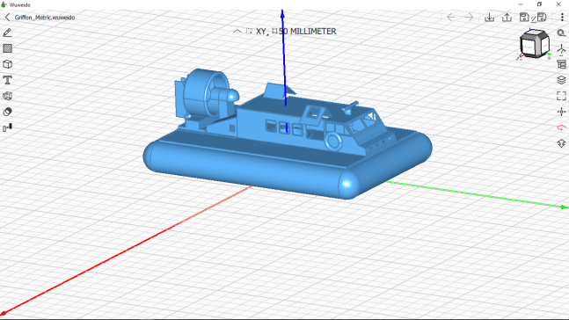Save the document with floppy icon
The height and width of the screenshot is (320, 569).
(x=523, y=17)
